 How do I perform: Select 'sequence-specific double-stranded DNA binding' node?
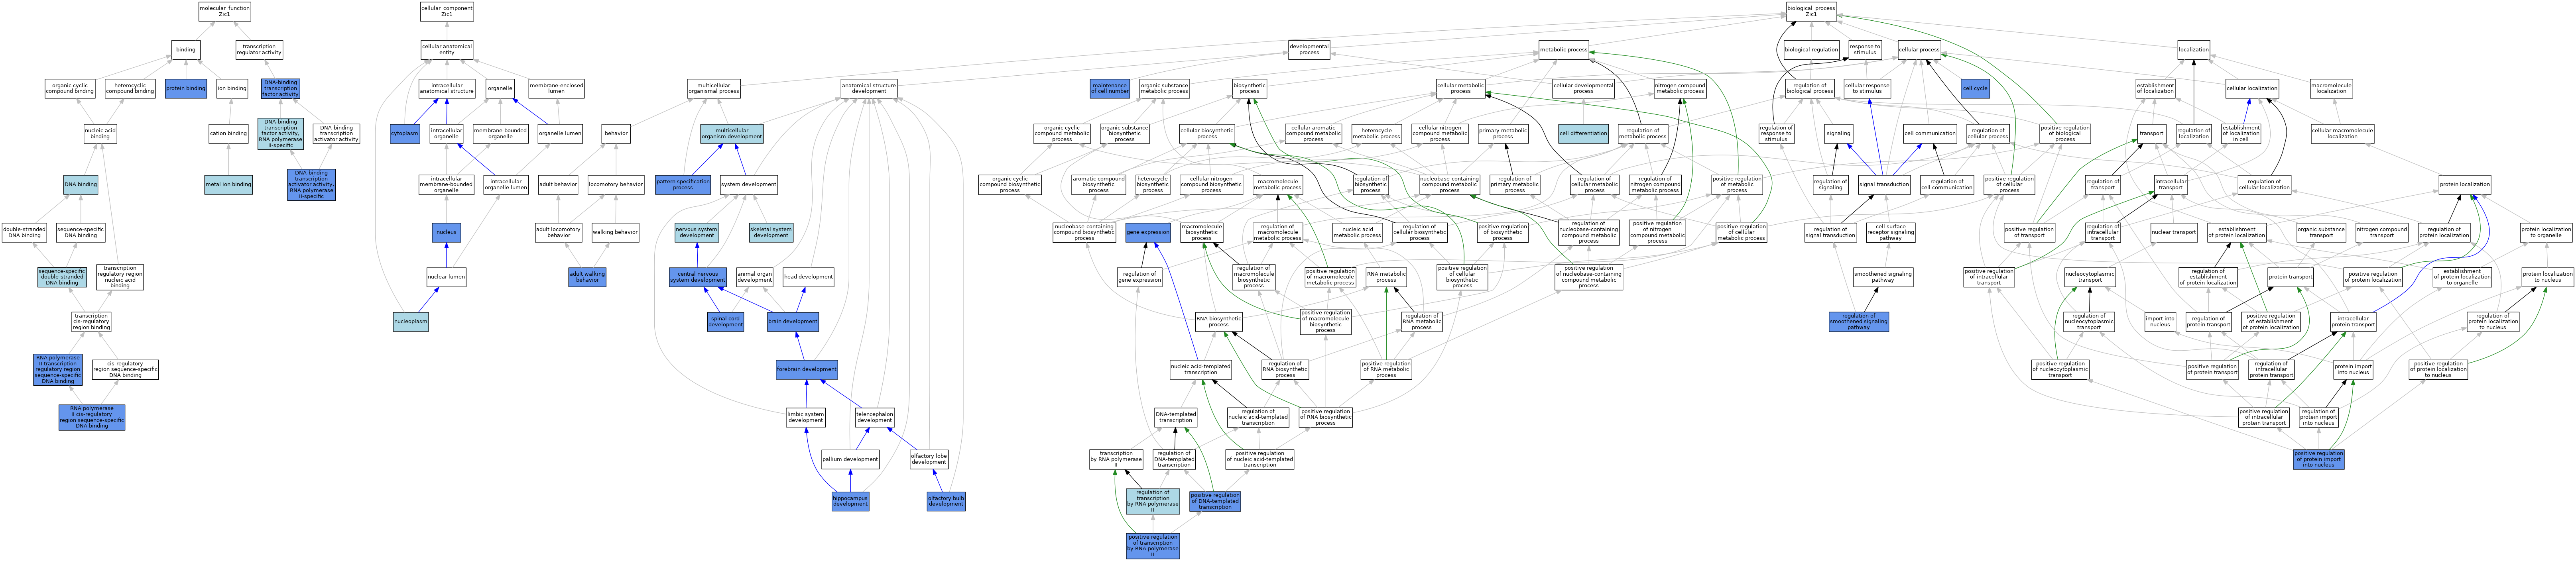62,277
